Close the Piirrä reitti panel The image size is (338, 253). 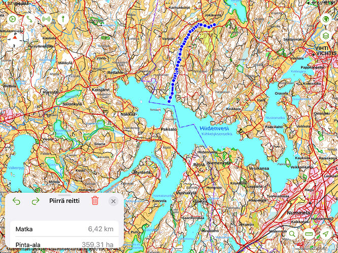[x=113, y=201]
